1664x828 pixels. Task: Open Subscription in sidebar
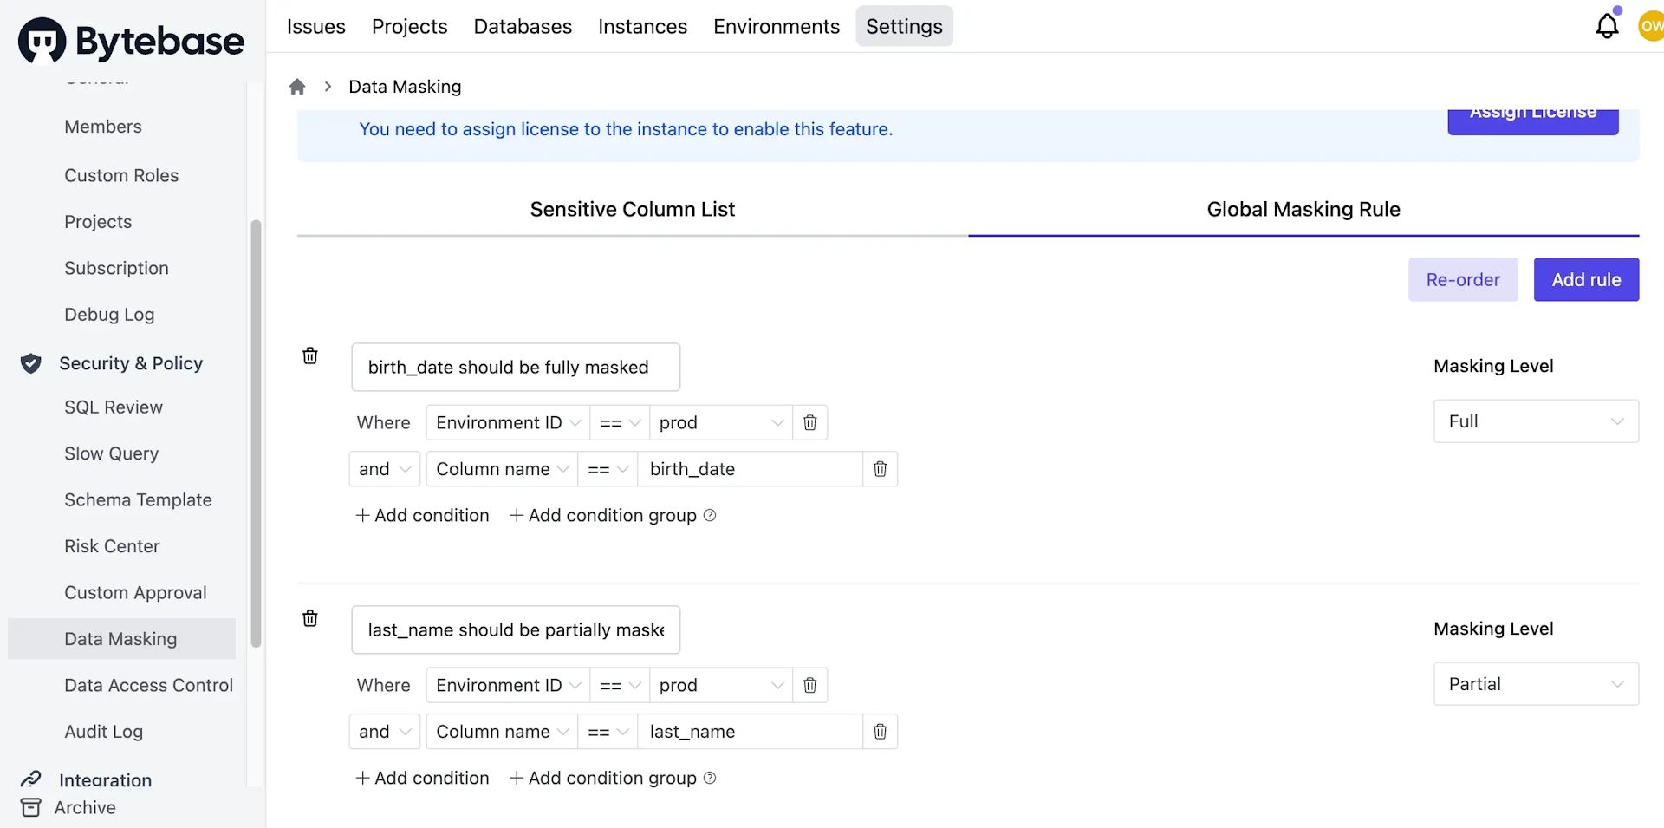pyautogui.click(x=116, y=268)
